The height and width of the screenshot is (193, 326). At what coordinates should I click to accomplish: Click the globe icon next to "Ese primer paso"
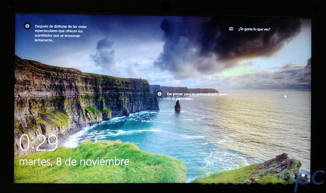[x=160, y=94]
